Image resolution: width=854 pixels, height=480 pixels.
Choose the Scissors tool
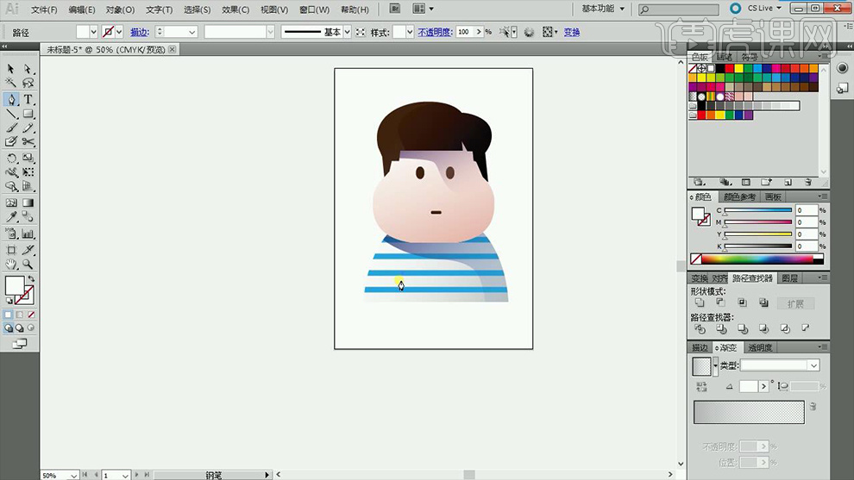(x=28, y=141)
